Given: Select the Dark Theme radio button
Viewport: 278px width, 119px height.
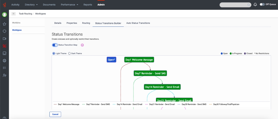Looking at the screenshot, I should [69, 53].
